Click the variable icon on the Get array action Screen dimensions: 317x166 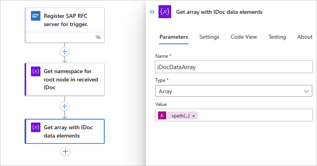[36, 127]
